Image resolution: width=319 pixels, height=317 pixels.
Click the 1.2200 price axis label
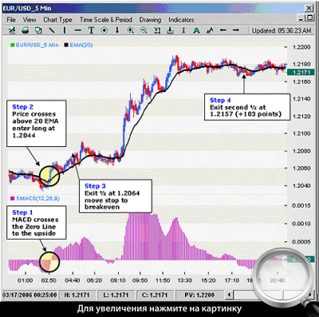[x=301, y=47]
